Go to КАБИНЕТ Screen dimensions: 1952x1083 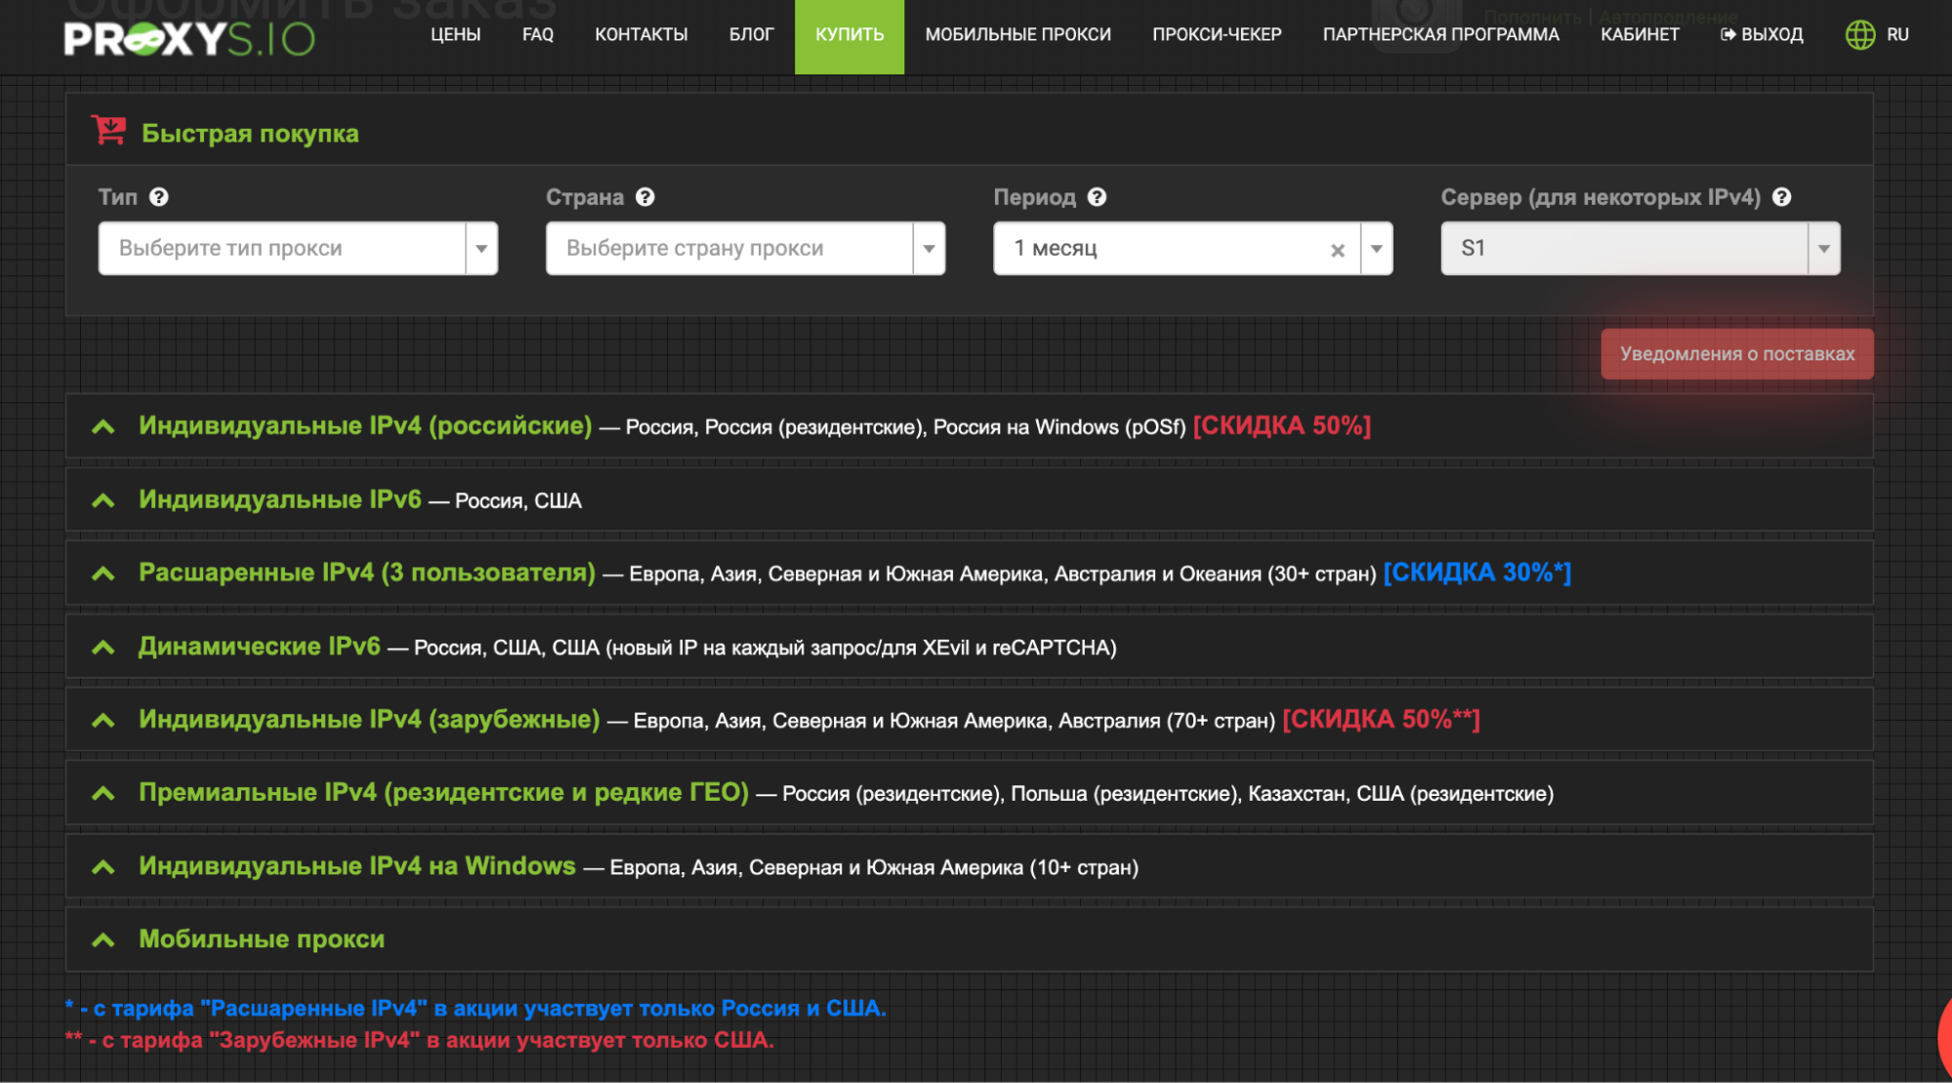tap(1640, 34)
